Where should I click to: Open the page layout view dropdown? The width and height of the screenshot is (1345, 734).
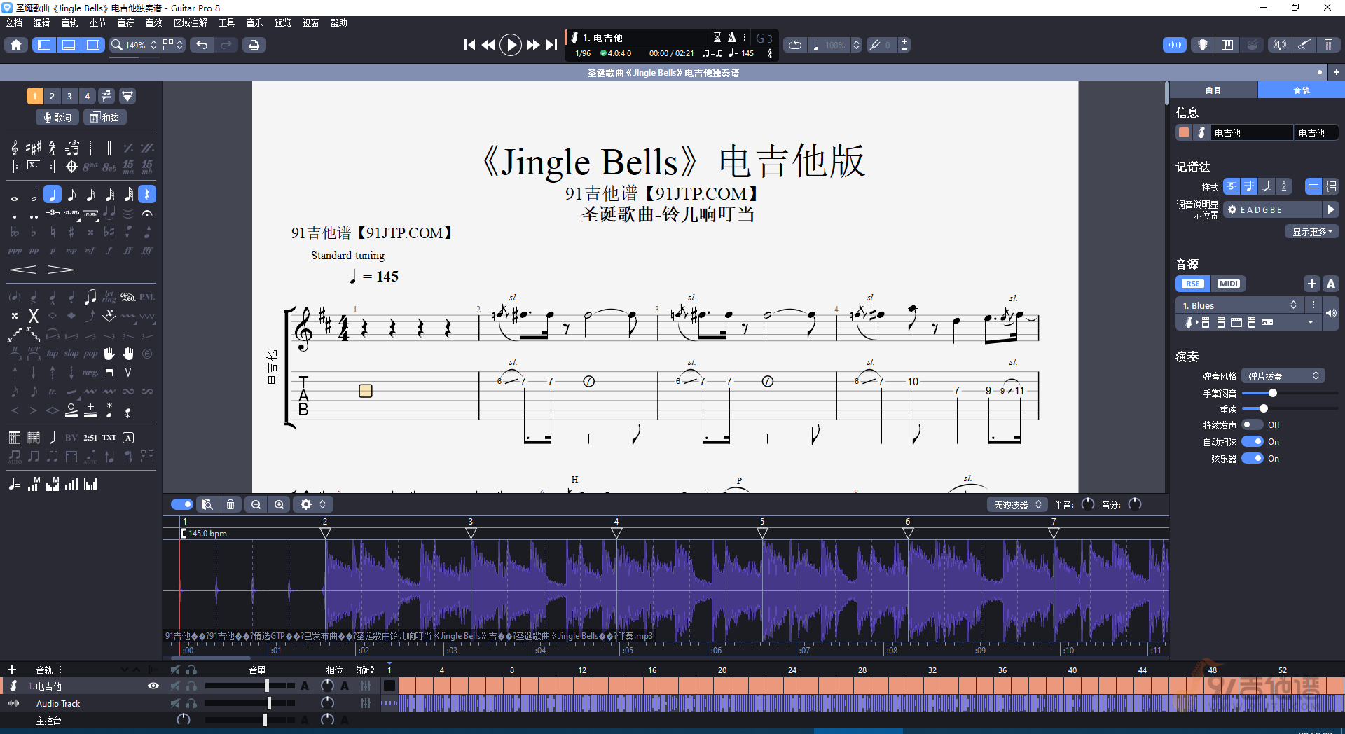point(173,45)
